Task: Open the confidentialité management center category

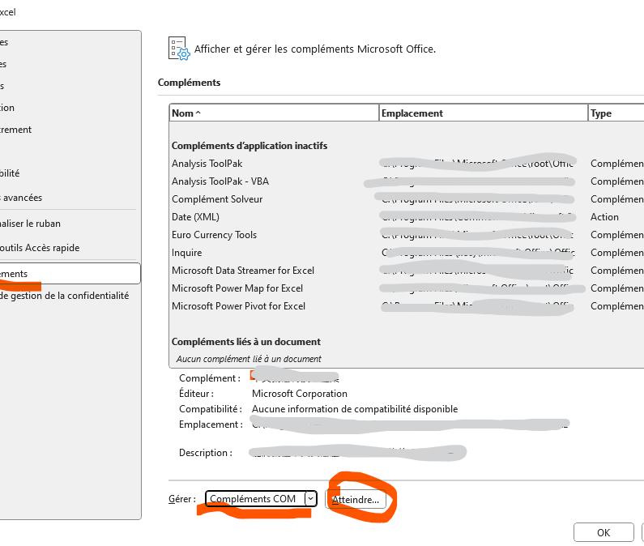Action: (x=70, y=296)
